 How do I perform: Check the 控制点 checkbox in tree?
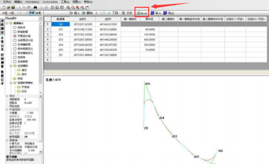pyautogui.click(x=15, y=28)
